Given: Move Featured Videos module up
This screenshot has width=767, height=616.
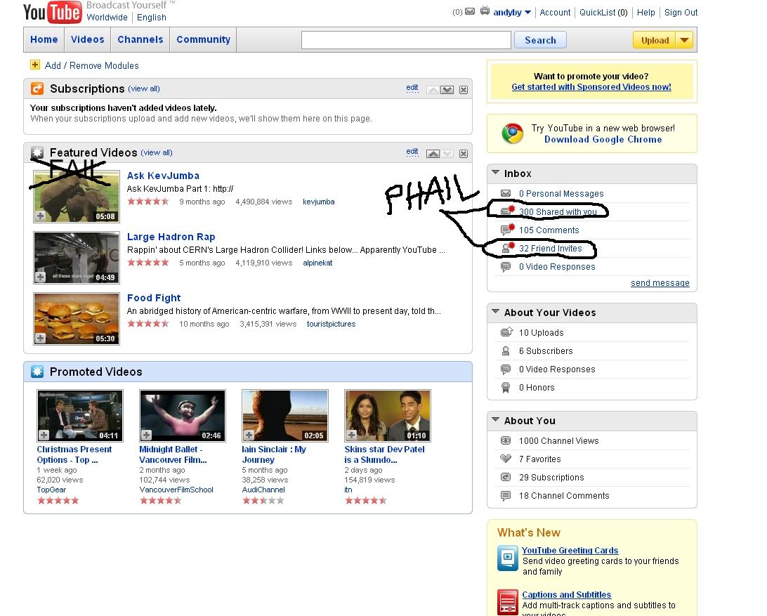Looking at the screenshot, I should click(433, 154).
